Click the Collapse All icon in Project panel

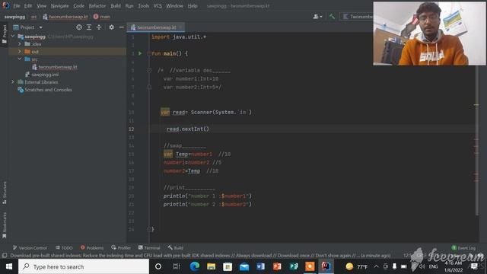(x=99, y=27)
